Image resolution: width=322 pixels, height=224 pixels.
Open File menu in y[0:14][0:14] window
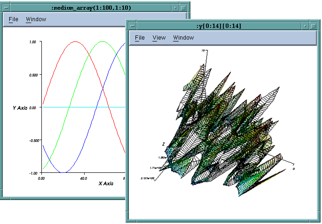pos(140,38)
